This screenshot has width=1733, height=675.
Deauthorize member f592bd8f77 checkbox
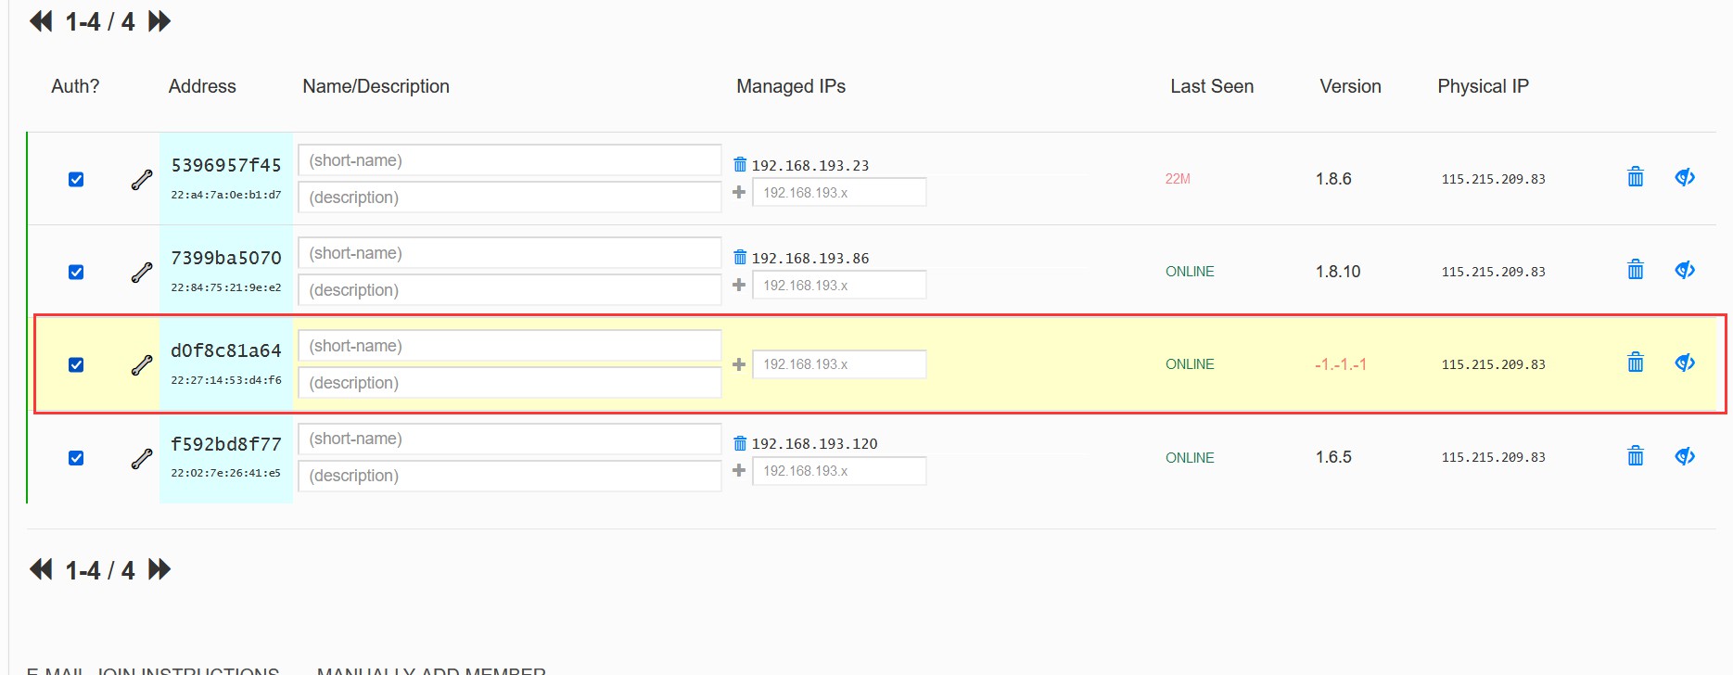(x=76, y=458)
